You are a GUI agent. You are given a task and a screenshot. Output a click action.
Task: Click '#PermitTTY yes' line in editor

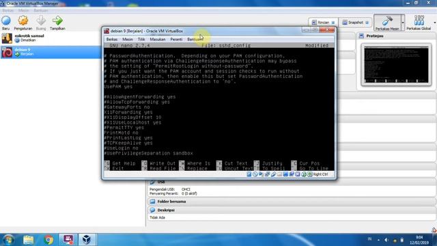point(124,128)
